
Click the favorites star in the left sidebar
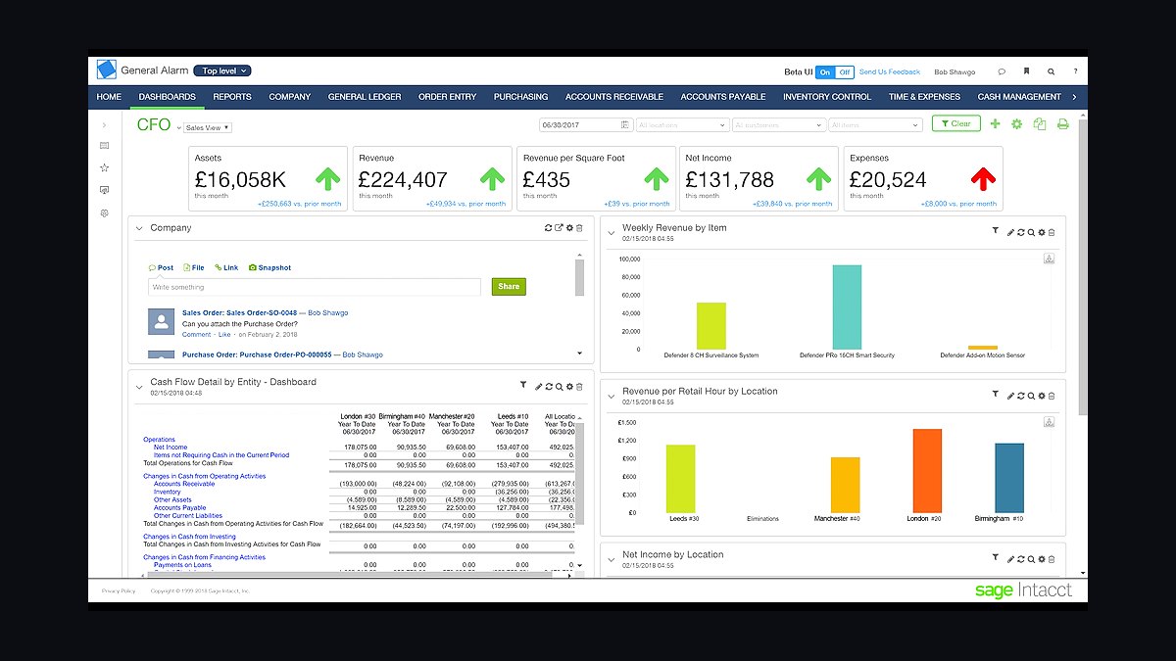click(x=105, y=167)
